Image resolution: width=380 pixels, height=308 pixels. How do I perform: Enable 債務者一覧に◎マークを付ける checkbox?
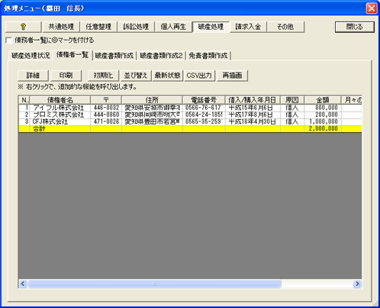tap(8, 41)
